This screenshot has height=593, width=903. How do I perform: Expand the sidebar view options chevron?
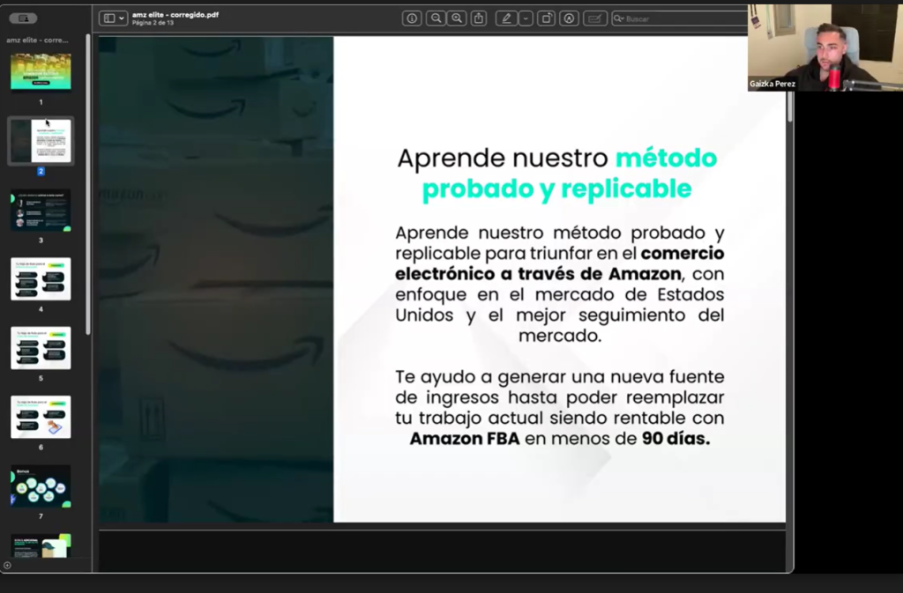point(122,18)
